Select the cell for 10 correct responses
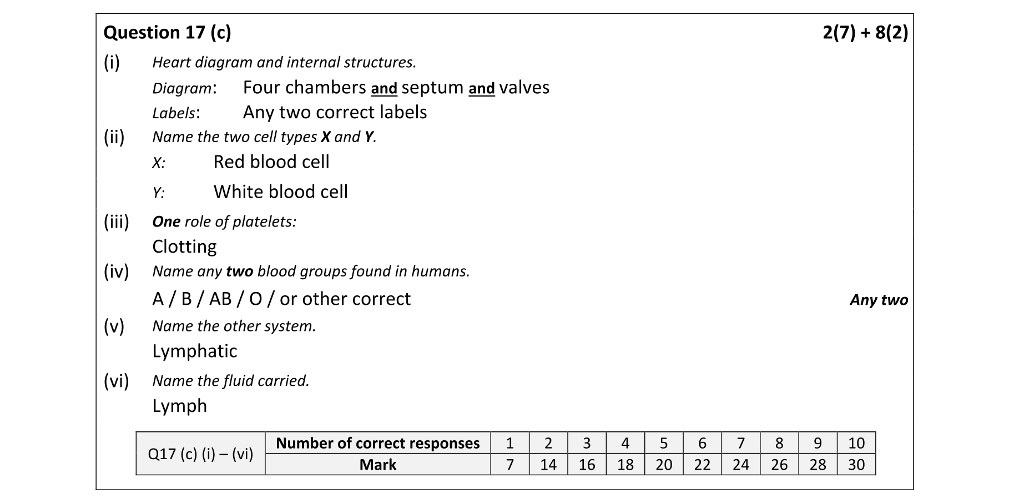The image size is (1009, 498). 856,443
